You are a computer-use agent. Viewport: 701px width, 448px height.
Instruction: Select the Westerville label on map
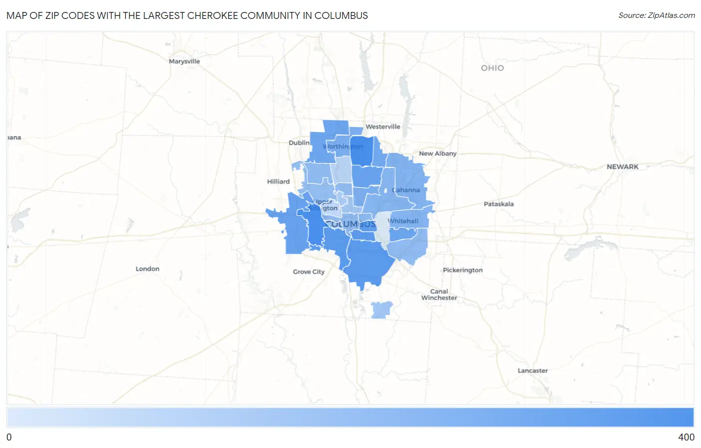383,127
